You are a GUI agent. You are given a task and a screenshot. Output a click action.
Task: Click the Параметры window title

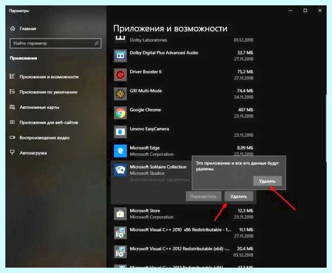tap(19, 11)
